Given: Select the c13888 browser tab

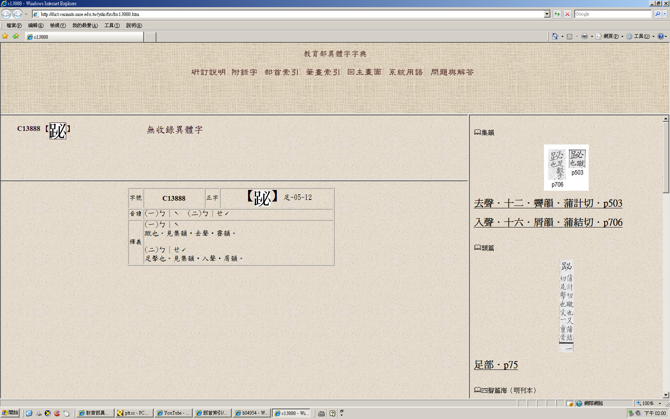Looking at the screenshot, I should point(84,37).
